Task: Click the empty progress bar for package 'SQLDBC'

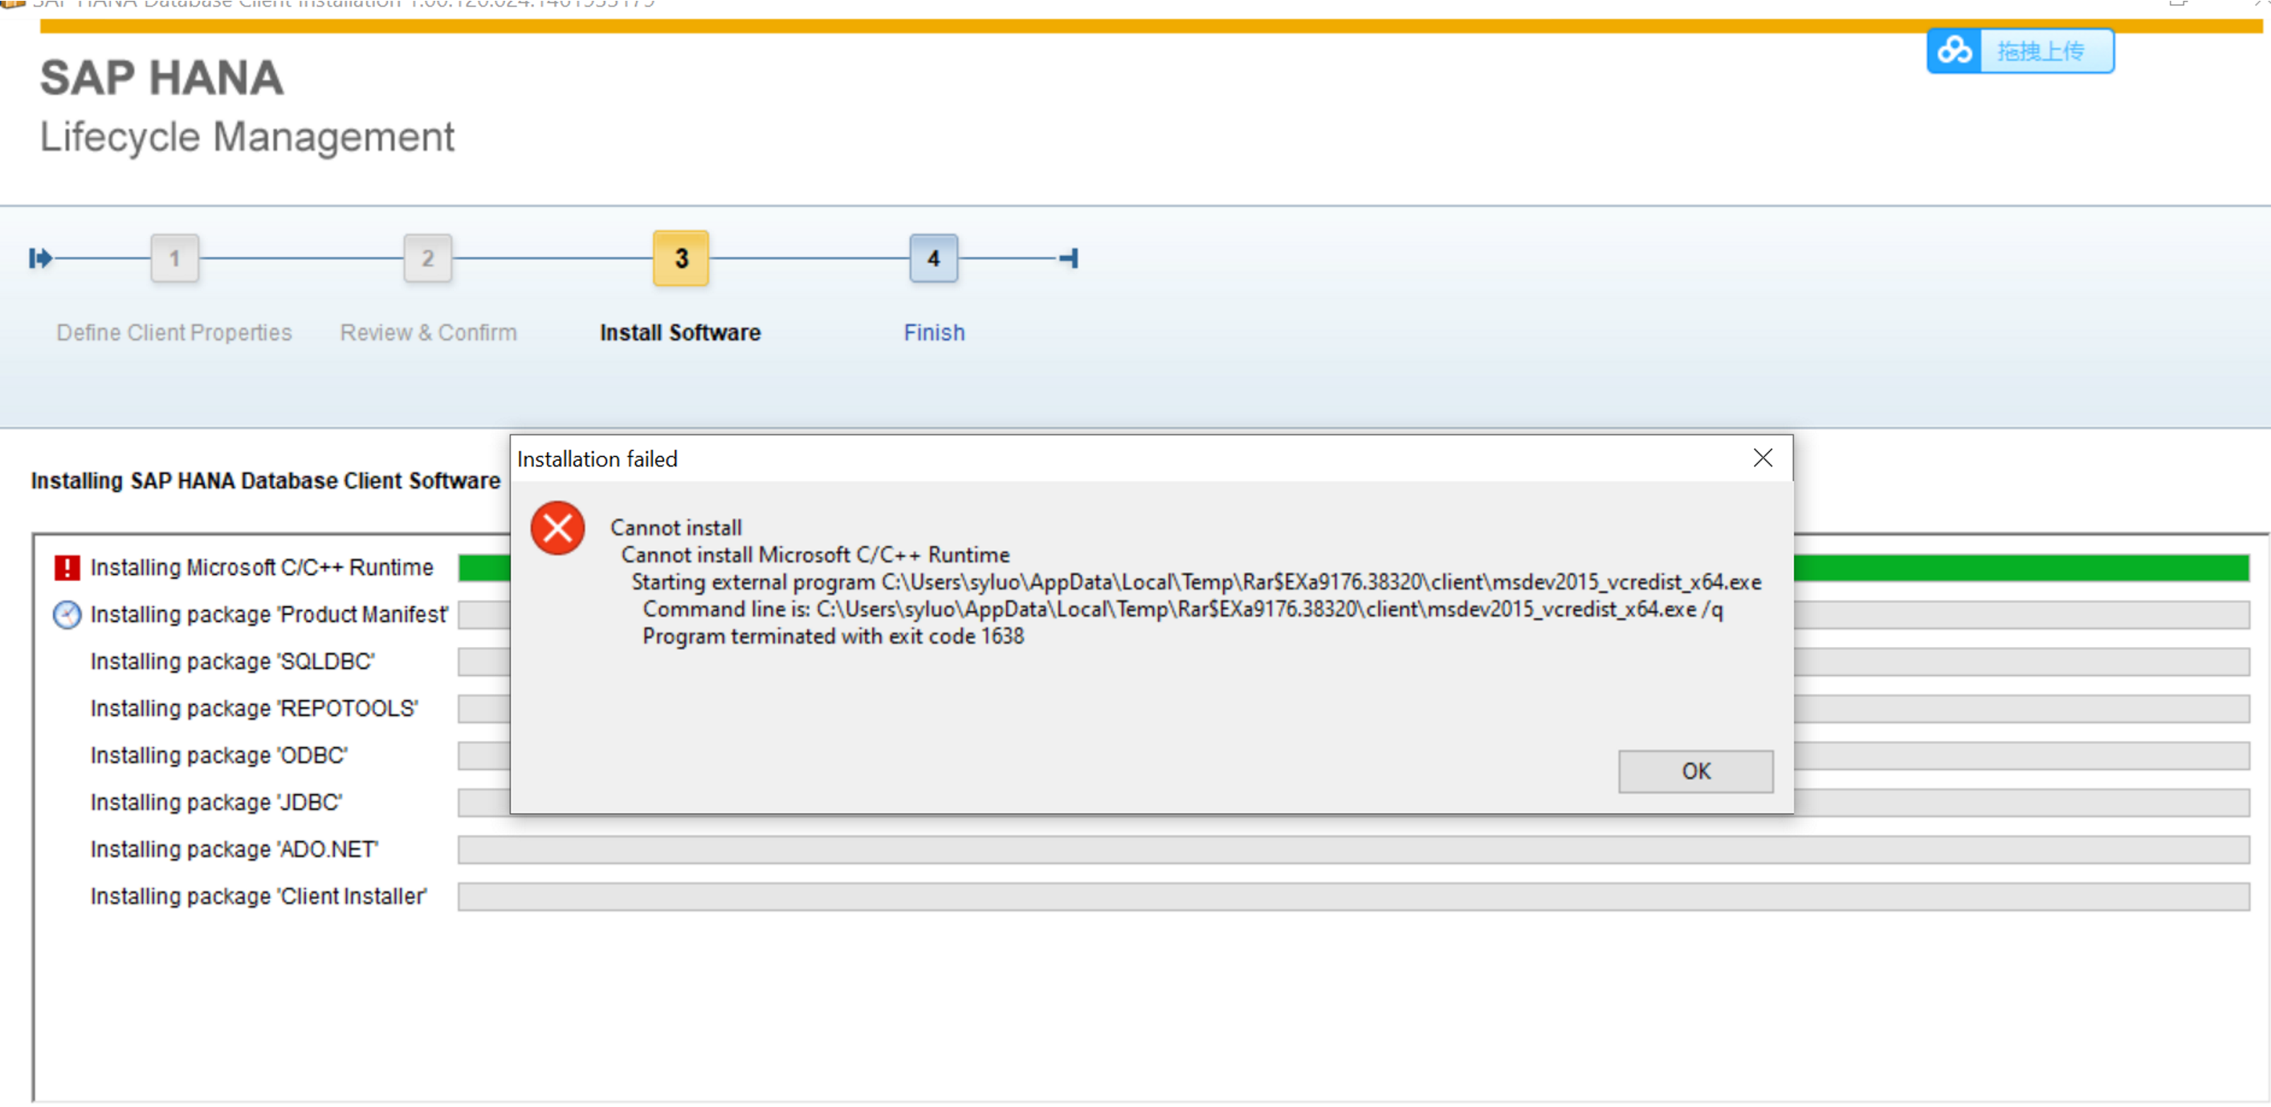Action: tap(483, 661)
